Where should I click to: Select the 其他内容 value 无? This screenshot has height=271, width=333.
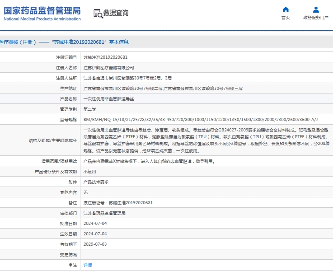(85, 192)
